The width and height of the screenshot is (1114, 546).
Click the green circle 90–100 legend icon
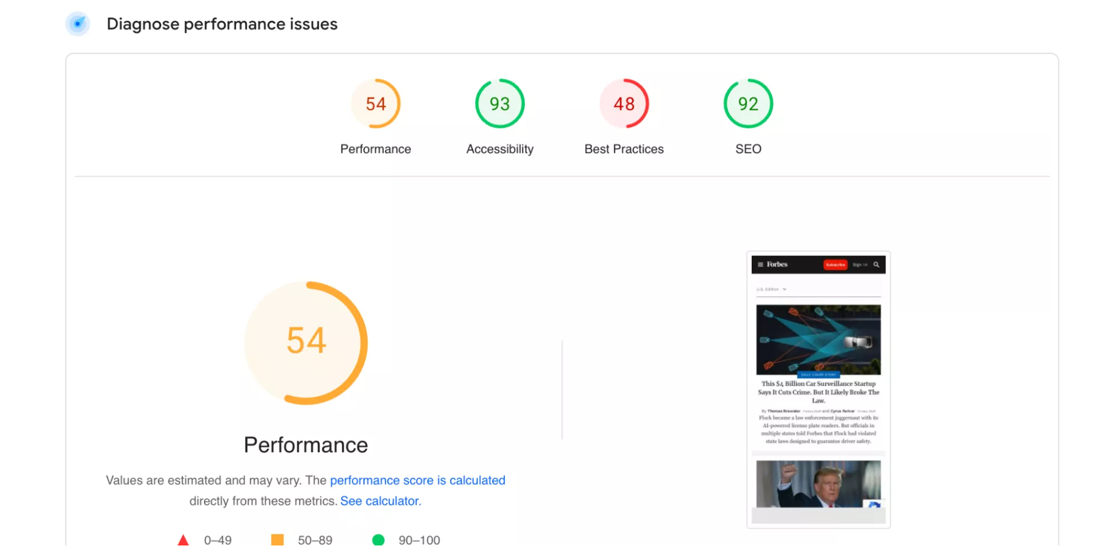pyautogui.click(x=378, y=540)
